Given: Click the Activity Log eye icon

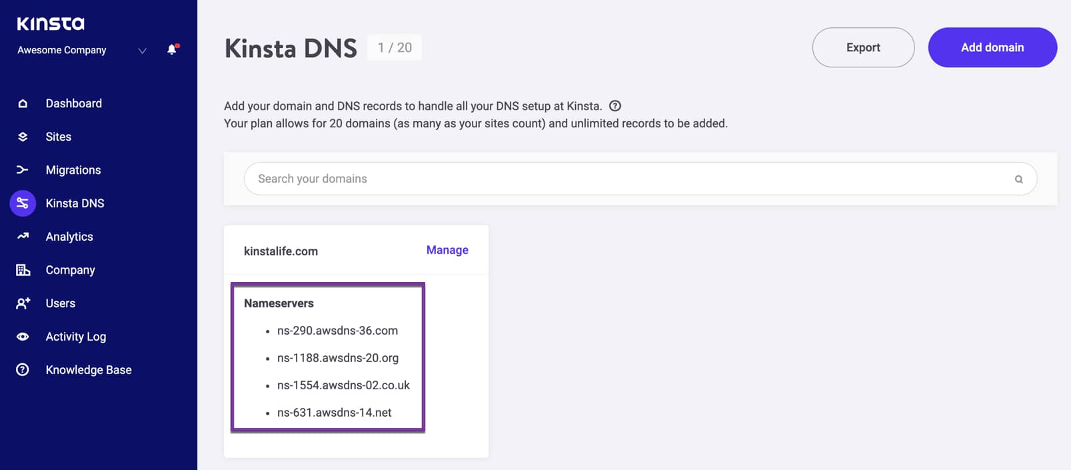Looking at the screenshot, I should tap(23, 337).
